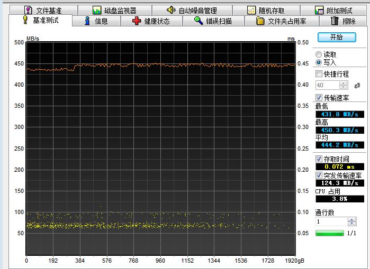The height and width of the screenshot is (269, 370).
Task: Click the 1920gB label on the chart axis
Action: pyautogui.click(x=294, y=261)
